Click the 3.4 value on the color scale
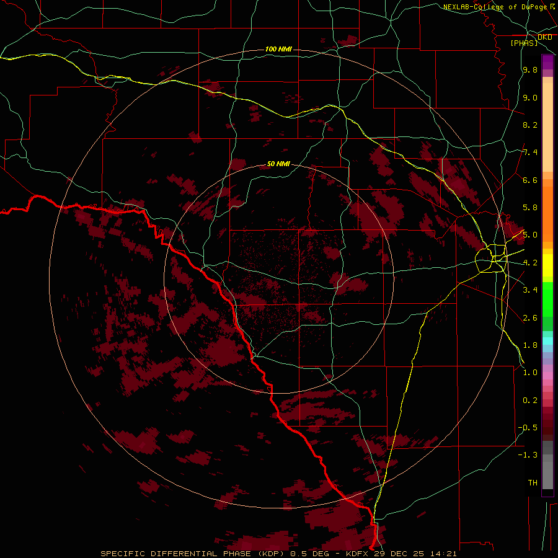The width and height of the screenshot is (558, 558). [530, 290]
